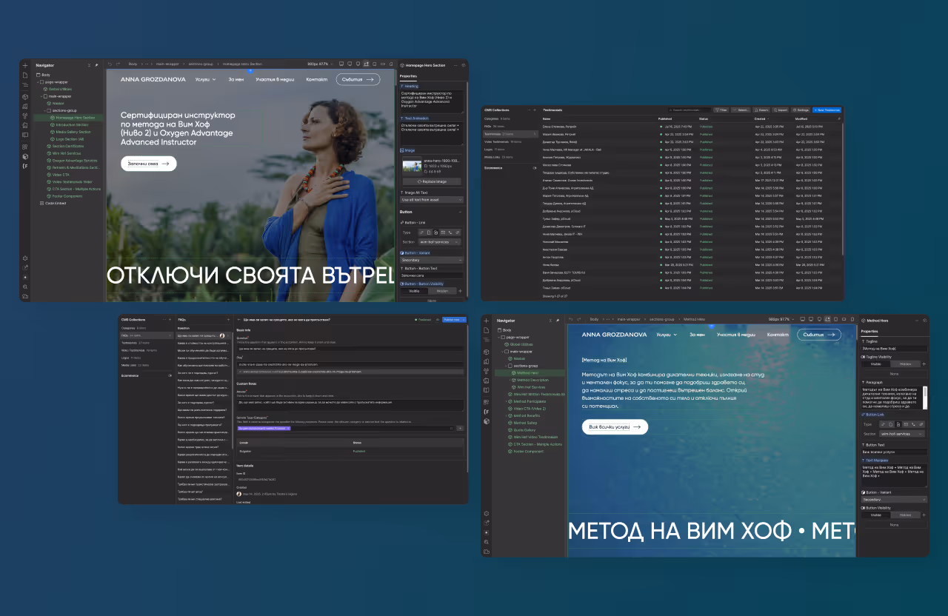The width and height of the screenshot is (948, 616).
Task: Set Button Visibility to Visible in Homepage Hero panel
Action: (414, 291)
